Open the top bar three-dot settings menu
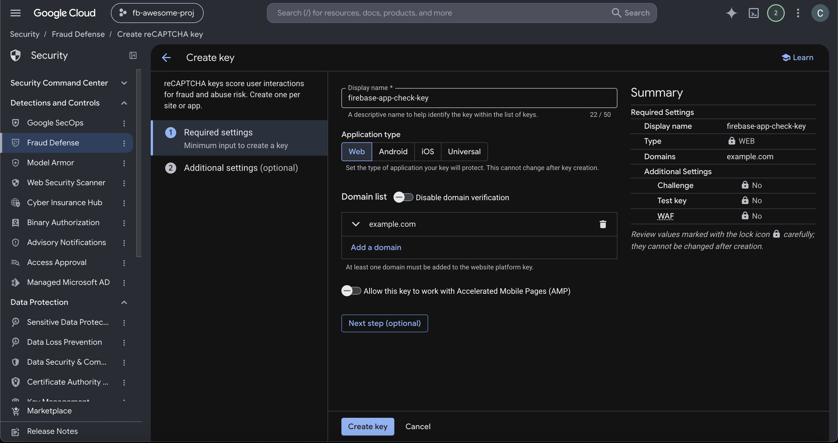The width and height of the screenshot is (838, 443). 798,13
